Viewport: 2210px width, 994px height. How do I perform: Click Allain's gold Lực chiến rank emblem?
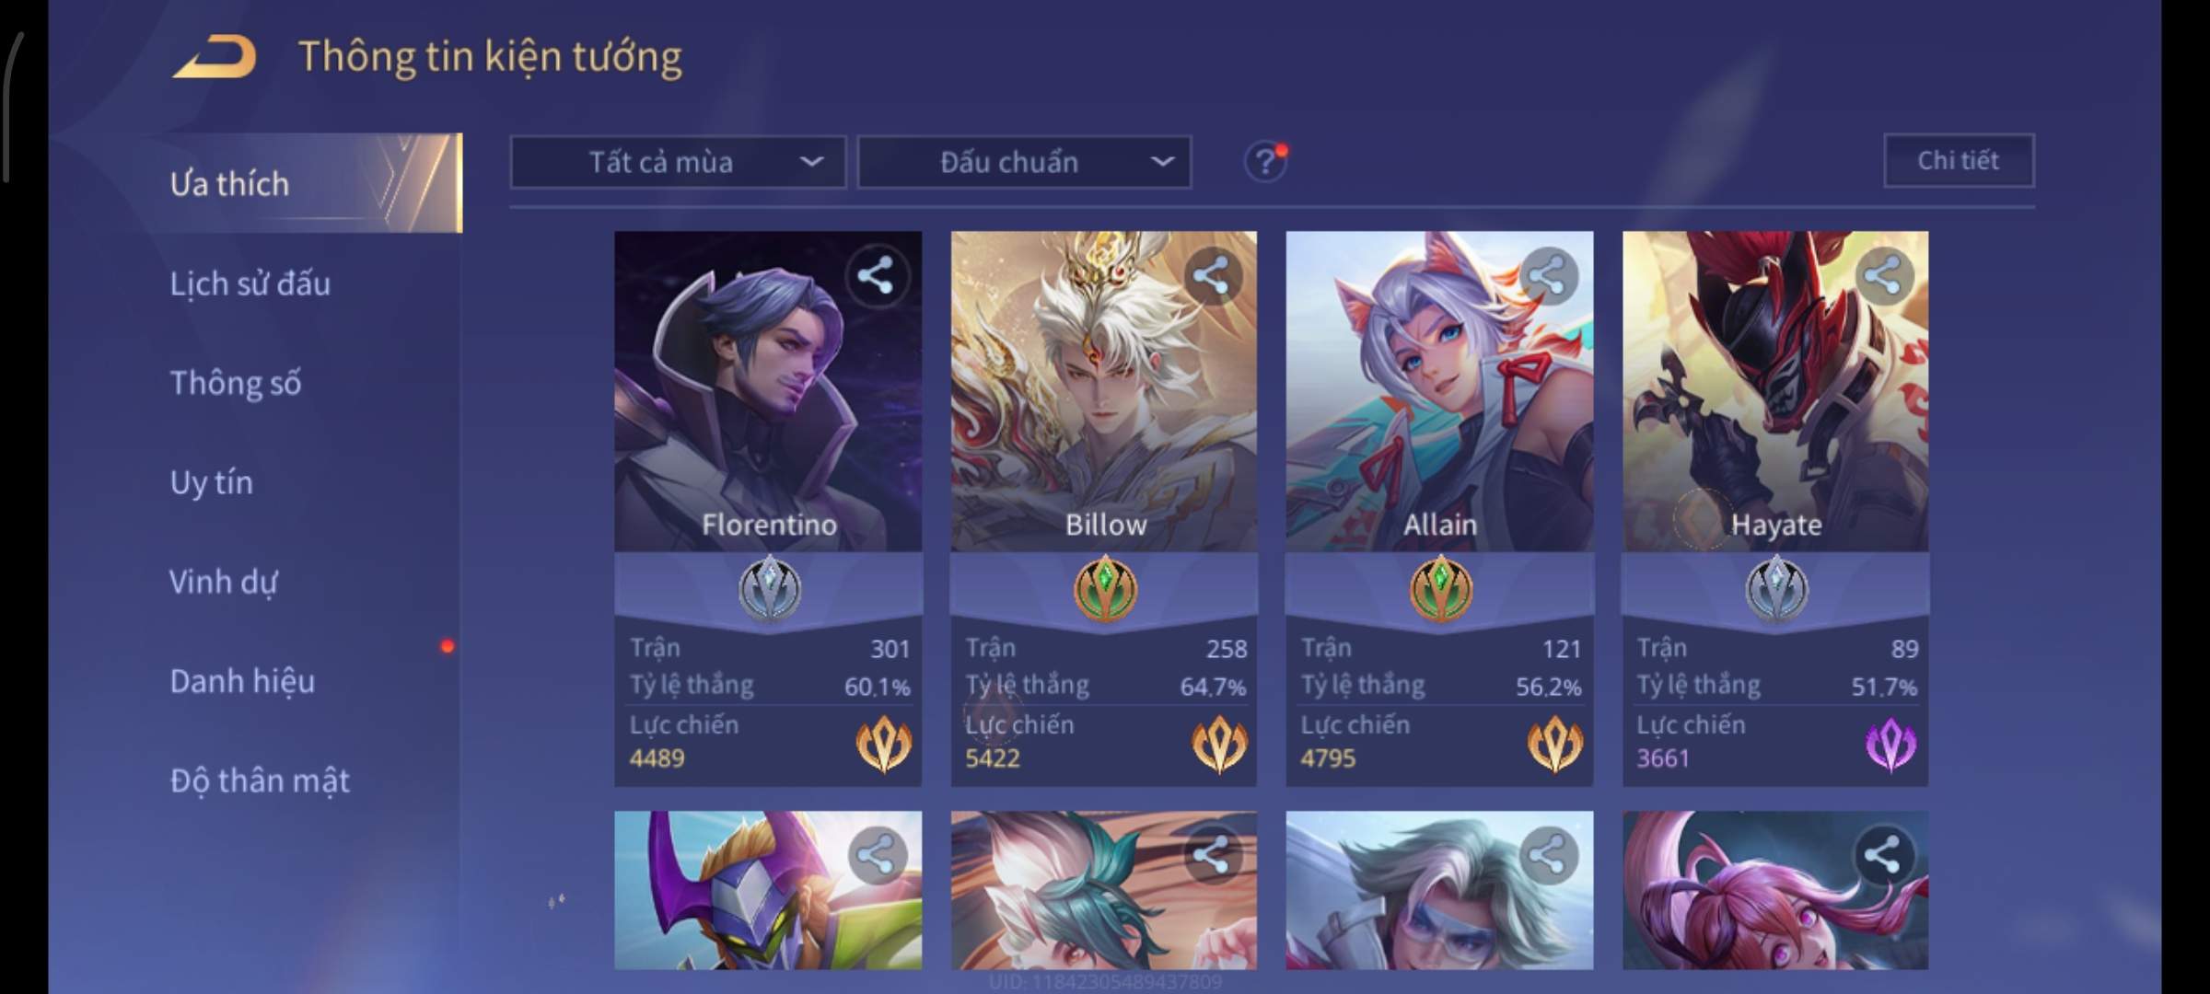click(1554, 744)
